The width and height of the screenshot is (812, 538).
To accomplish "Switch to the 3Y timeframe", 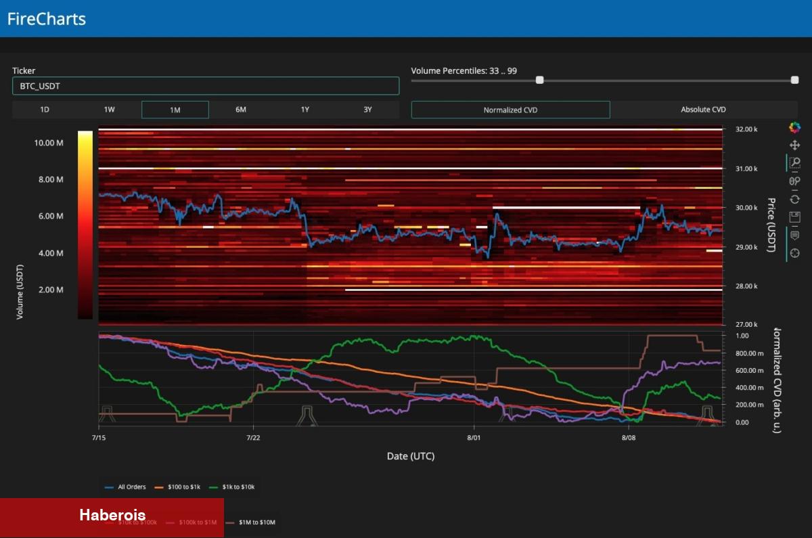I will [x=367, y=110].
